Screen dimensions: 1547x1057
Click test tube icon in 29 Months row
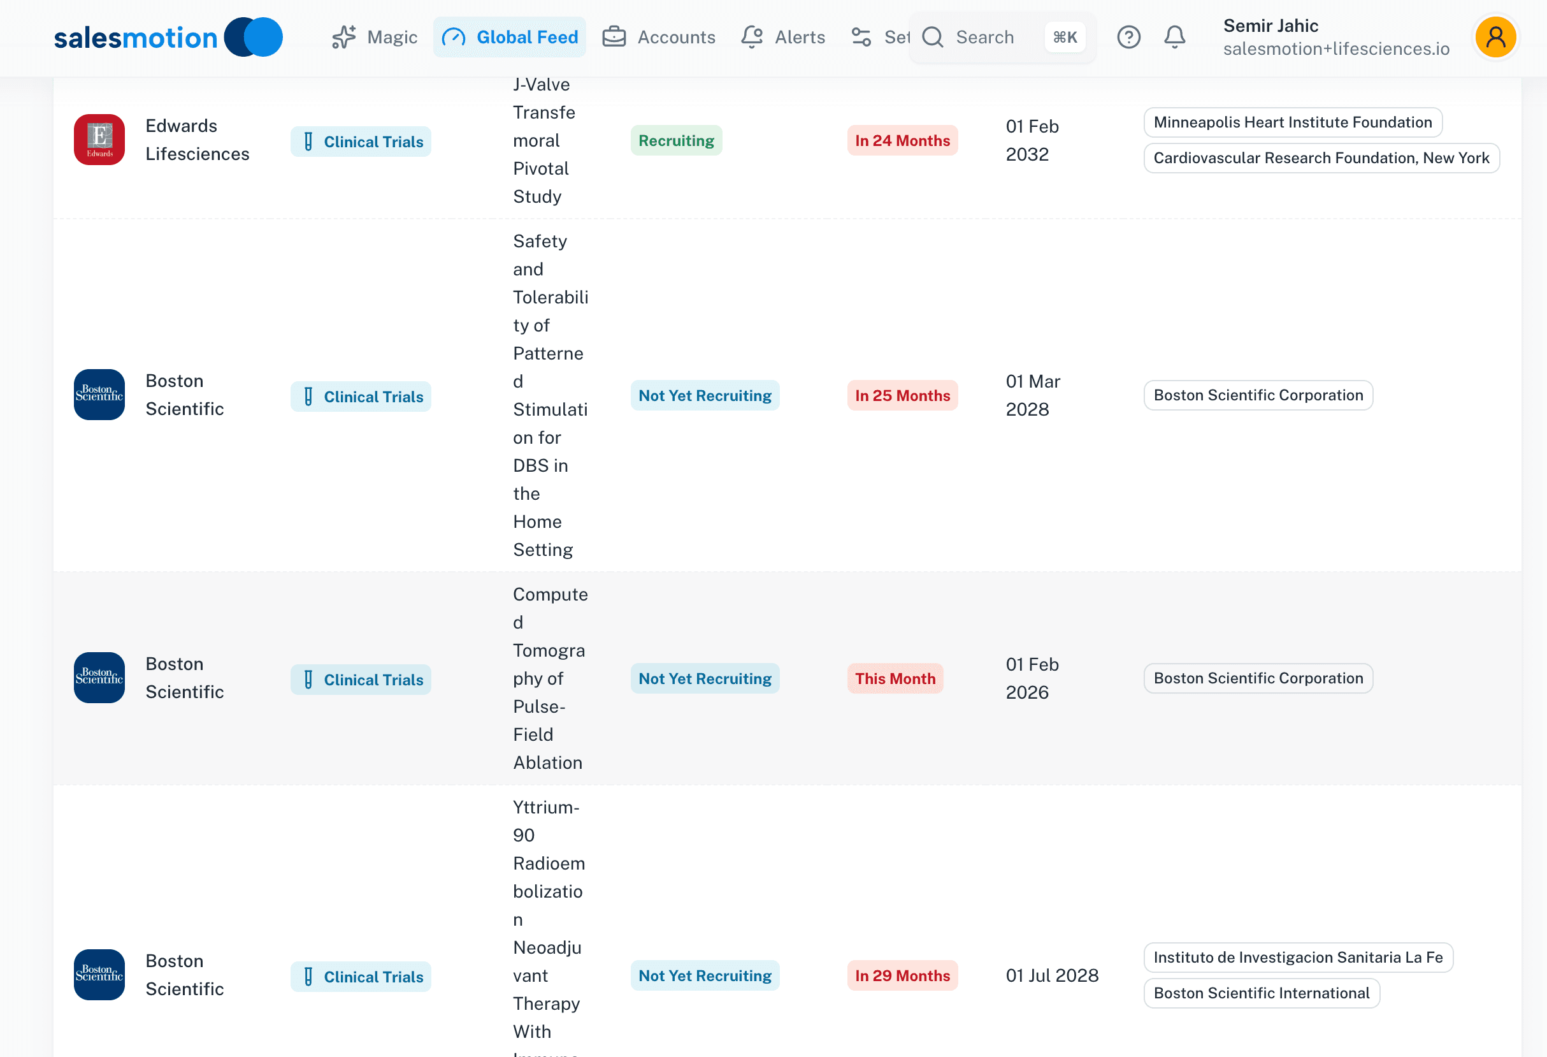tap(308, 977)
